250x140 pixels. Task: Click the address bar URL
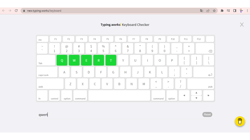coord(44,11)
